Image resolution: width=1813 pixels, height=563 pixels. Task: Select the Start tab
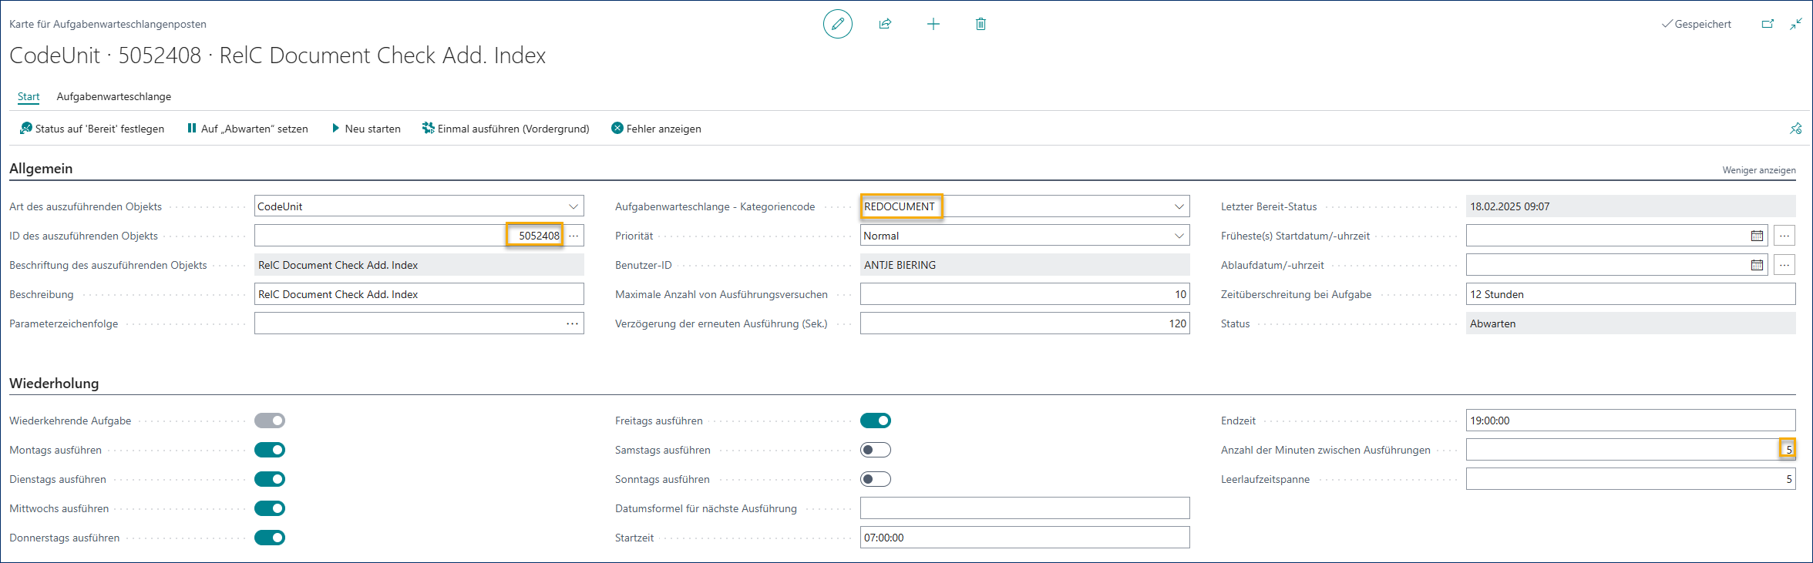pos(29,96)
